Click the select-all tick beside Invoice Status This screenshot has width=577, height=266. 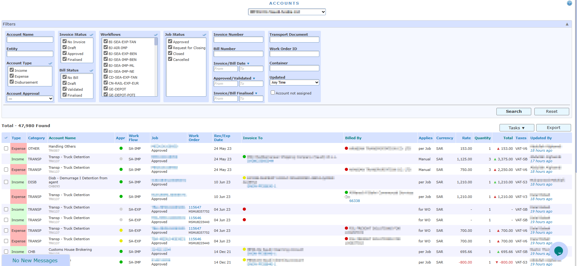point(91,35)
